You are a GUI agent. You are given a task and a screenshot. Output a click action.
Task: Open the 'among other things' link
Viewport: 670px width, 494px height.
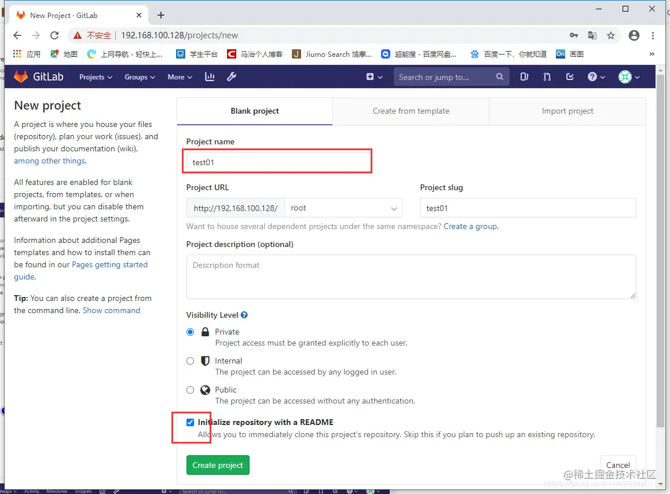click(x=50, y=161)
